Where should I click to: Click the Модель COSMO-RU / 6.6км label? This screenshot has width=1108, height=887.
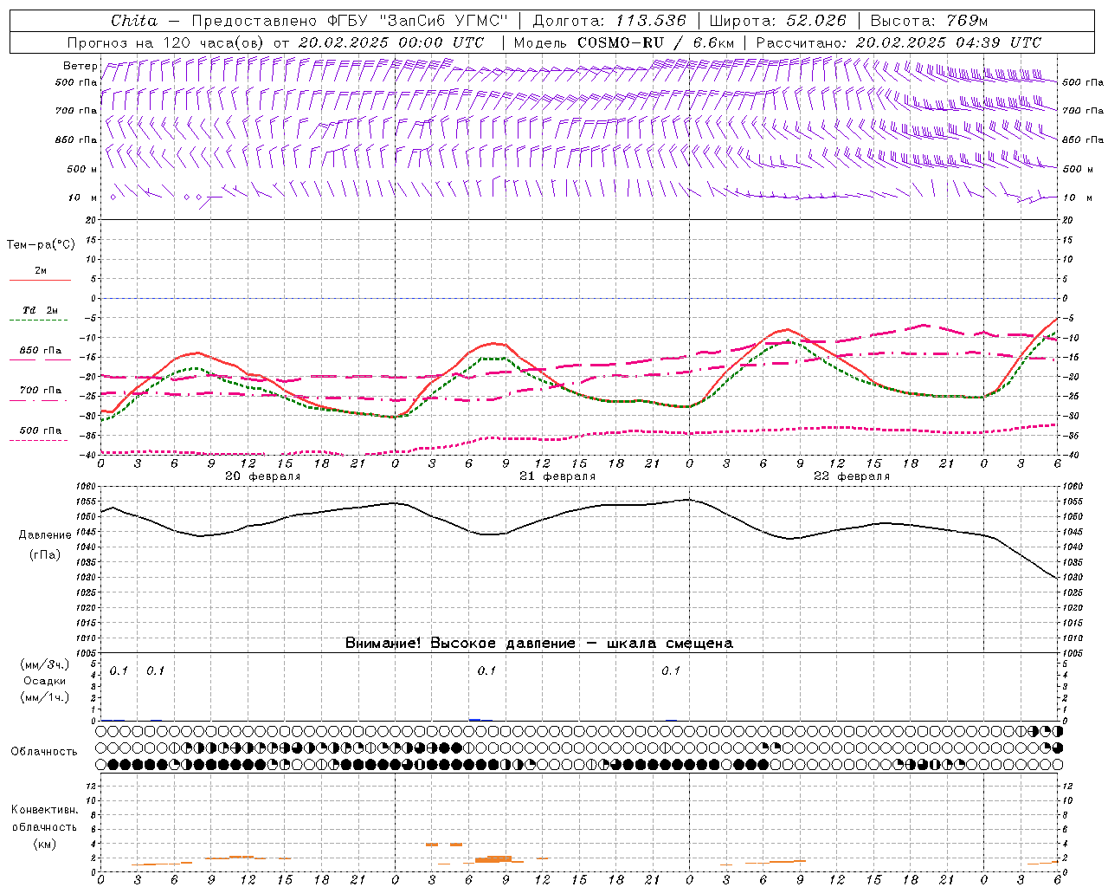tap(624, 42)
